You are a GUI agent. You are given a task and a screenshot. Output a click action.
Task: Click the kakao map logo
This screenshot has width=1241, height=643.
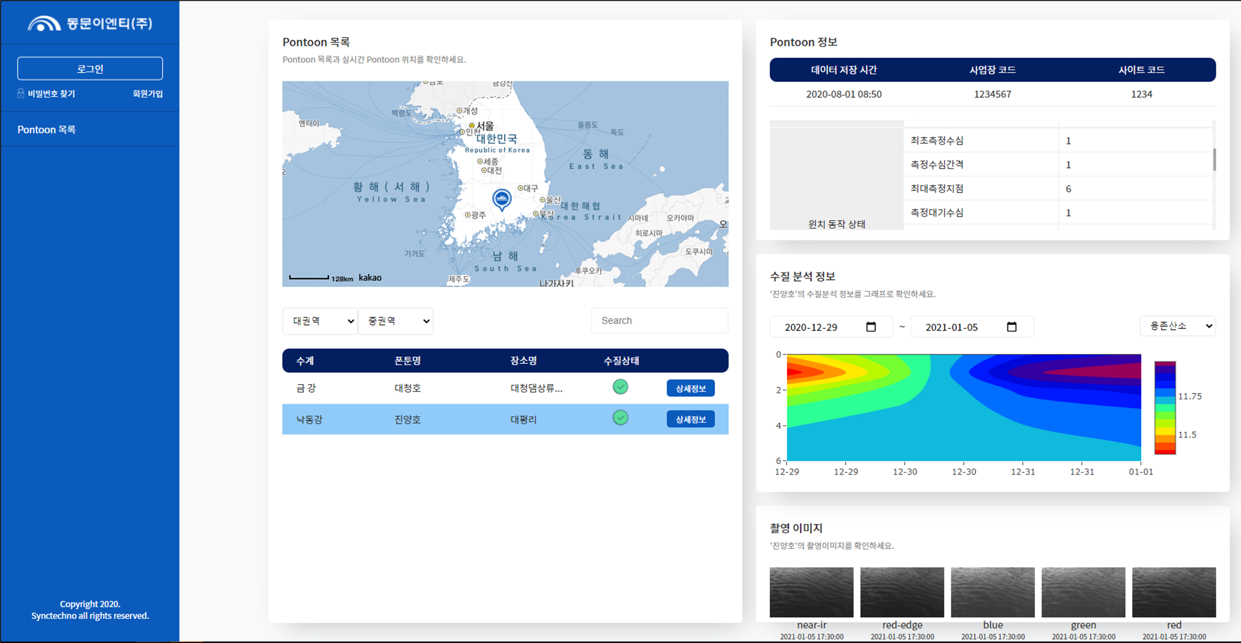pos(369,278)
